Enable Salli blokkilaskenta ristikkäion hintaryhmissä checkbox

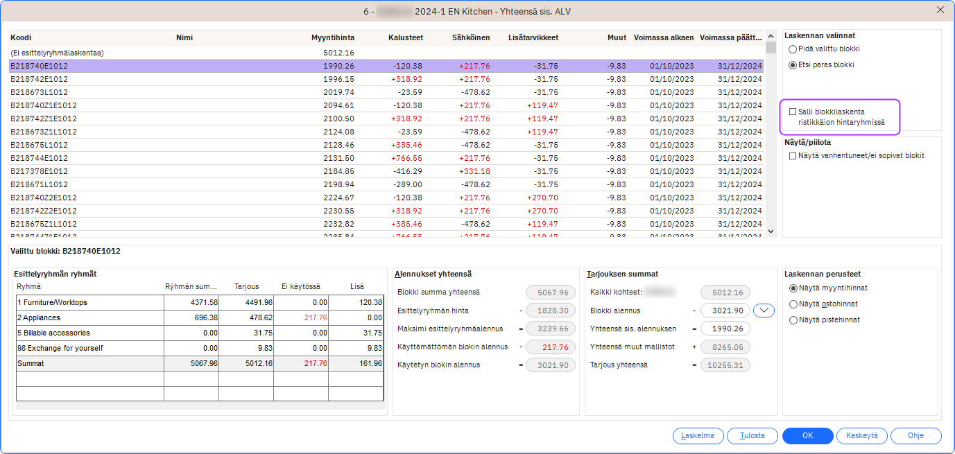[793, 112]
